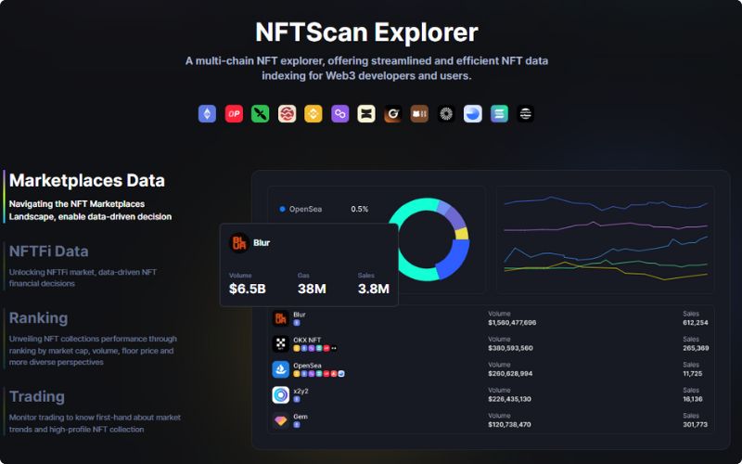Screen dimensions: 742x464
Task: Click the teal Solana chain icon
Action: click(499, 113)
